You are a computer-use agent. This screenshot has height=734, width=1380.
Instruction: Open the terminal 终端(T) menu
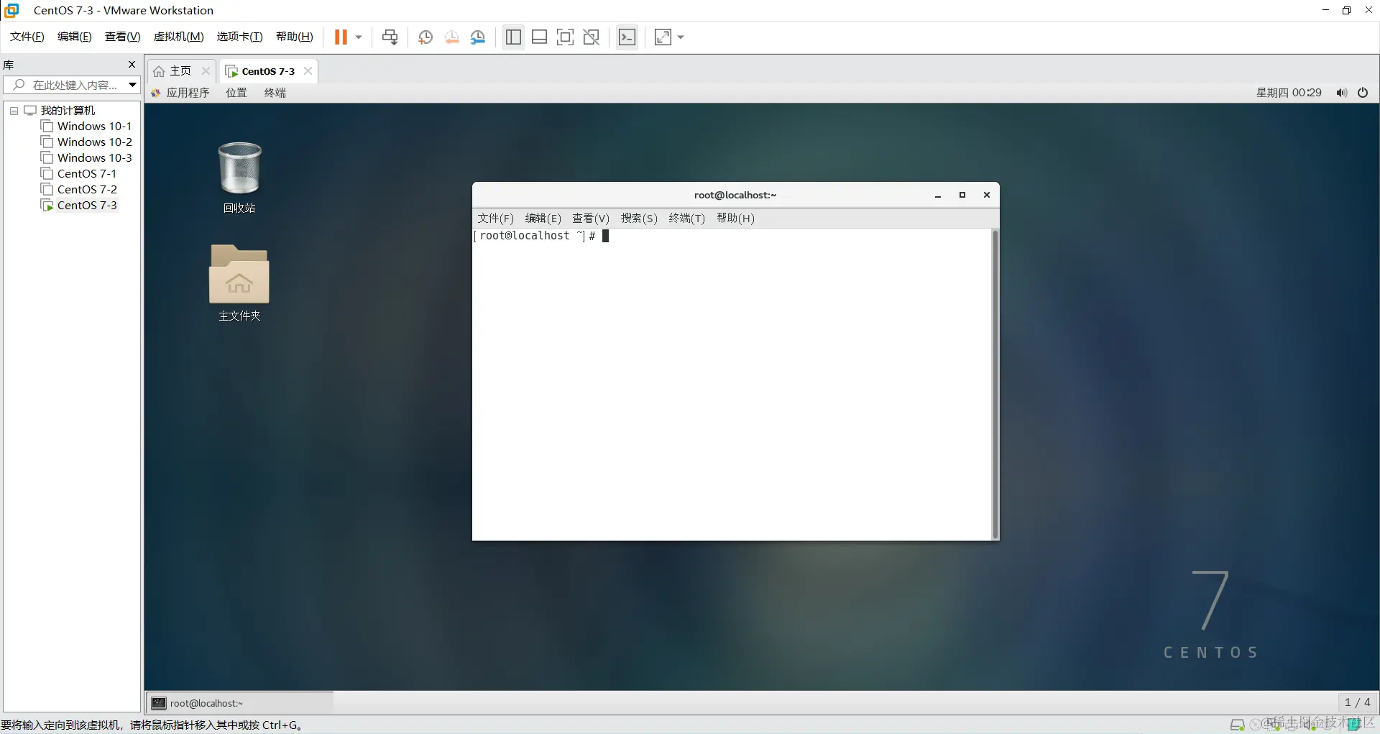click(x=687, y=219)
